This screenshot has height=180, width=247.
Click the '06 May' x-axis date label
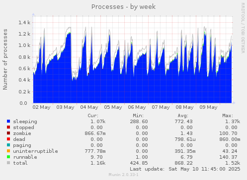137,107
